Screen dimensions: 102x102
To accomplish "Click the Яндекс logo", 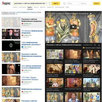I will click(x=6, y=3).
